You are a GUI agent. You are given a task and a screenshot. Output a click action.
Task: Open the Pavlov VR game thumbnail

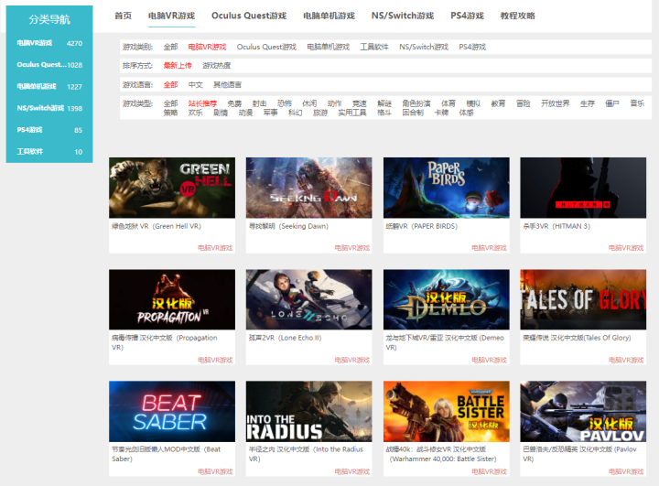[x=583, y=411]
